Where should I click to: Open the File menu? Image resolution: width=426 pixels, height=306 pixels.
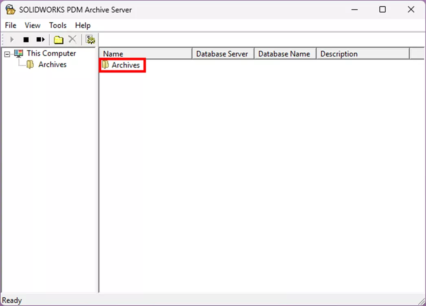pyautogui.click(x=11, y=26)
